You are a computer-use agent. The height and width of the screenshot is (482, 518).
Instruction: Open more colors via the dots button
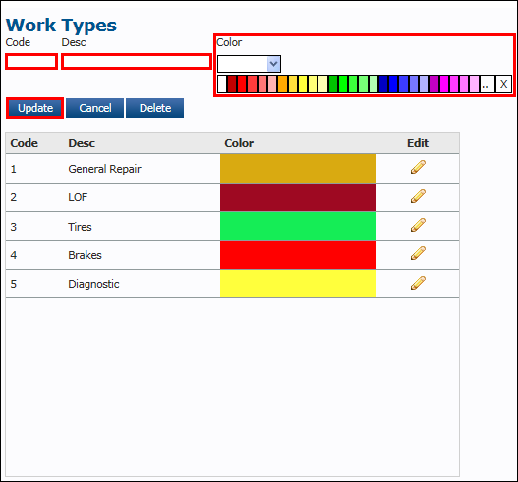(x=487, y=84)
